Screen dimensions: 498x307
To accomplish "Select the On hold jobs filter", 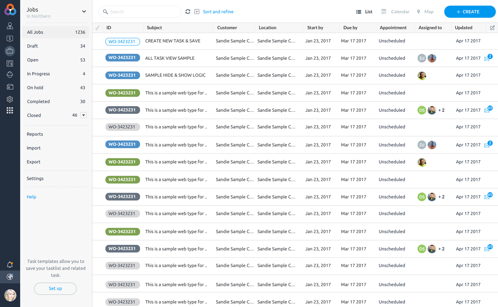I will (x=35, y=88).
